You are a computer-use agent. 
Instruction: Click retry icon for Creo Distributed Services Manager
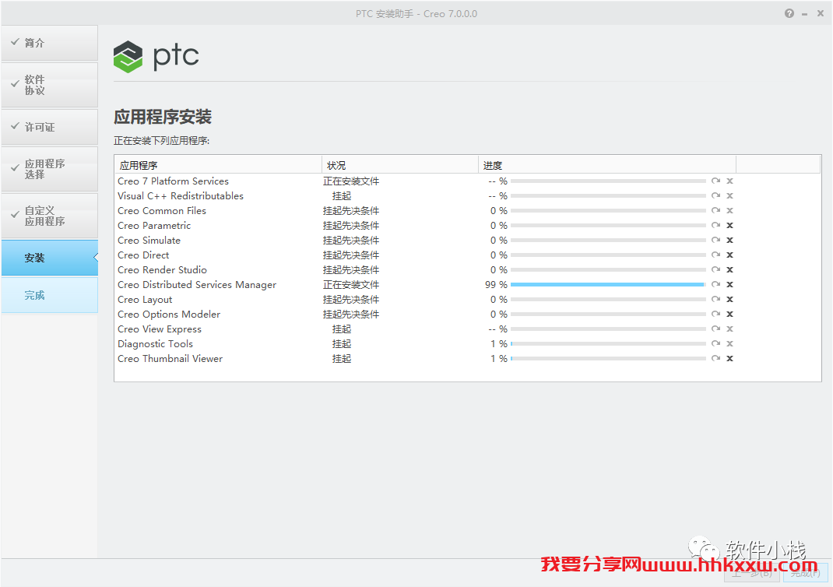tap(715, 285)
